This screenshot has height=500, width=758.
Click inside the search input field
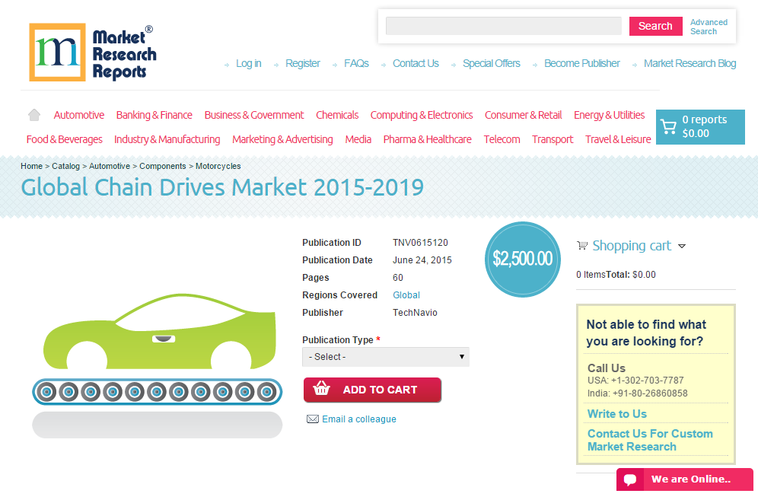tap(503, 25)
